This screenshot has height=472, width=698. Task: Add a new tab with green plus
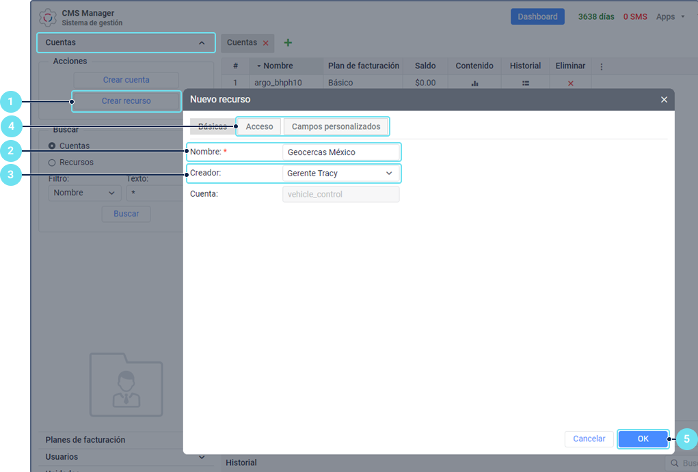tap(288, 43)
